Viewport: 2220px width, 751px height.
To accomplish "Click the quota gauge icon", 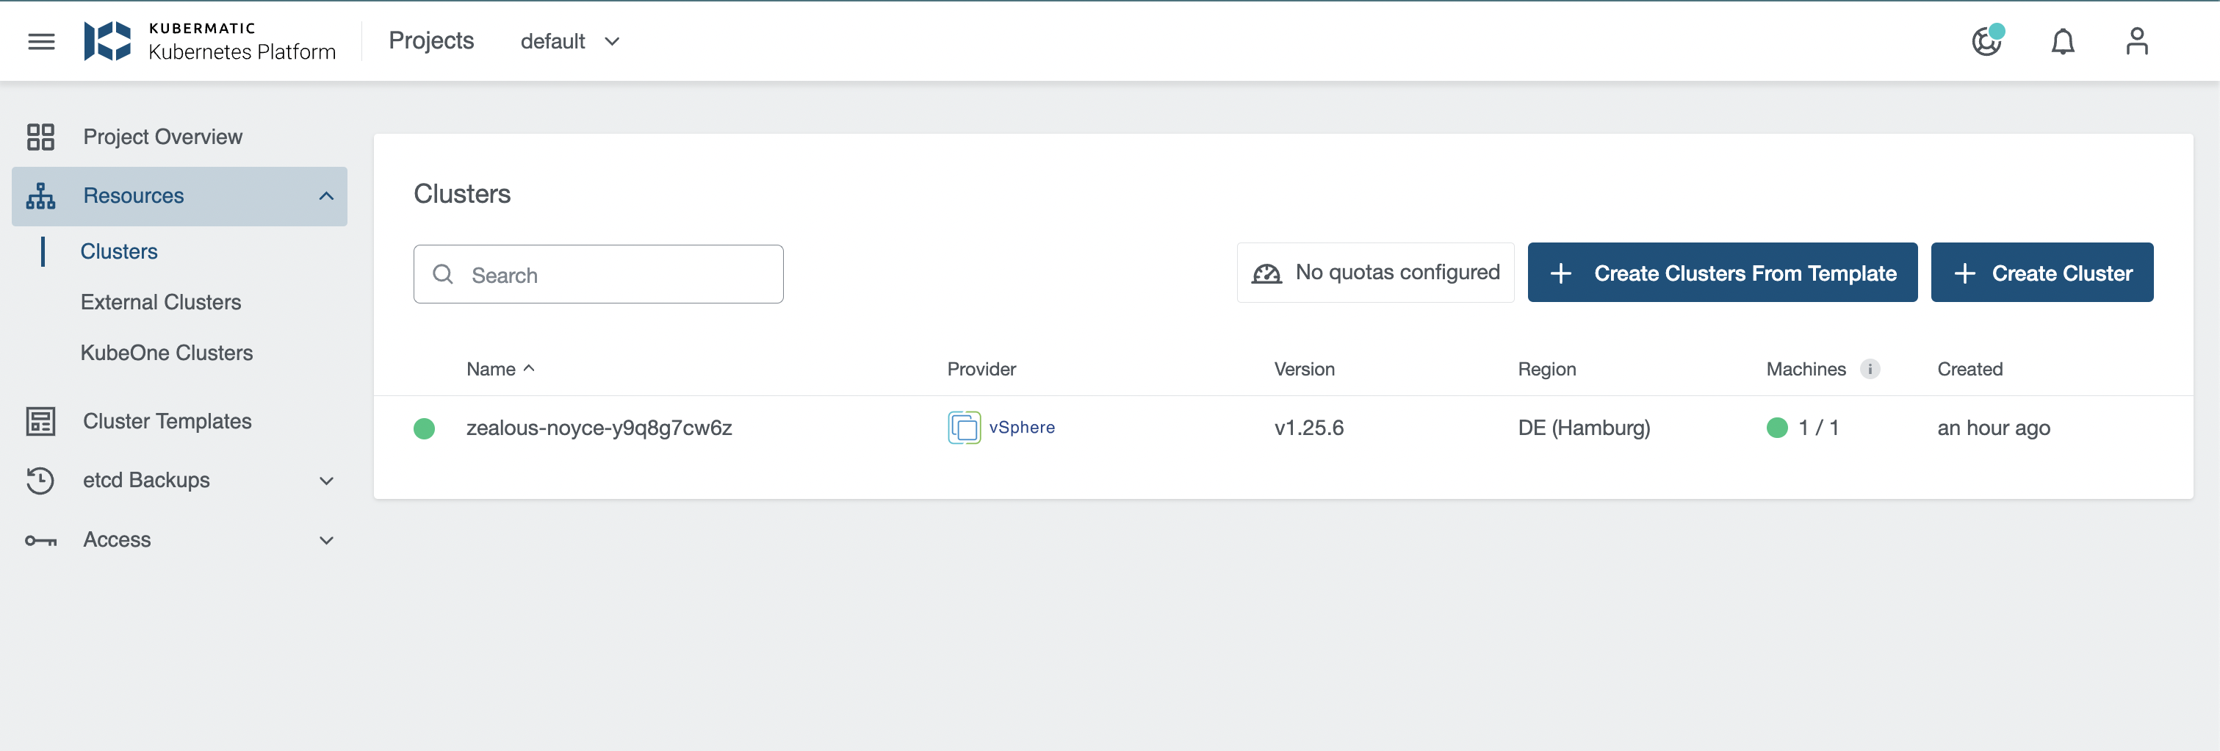I will pyautogui.click(x=1266, y=273).
